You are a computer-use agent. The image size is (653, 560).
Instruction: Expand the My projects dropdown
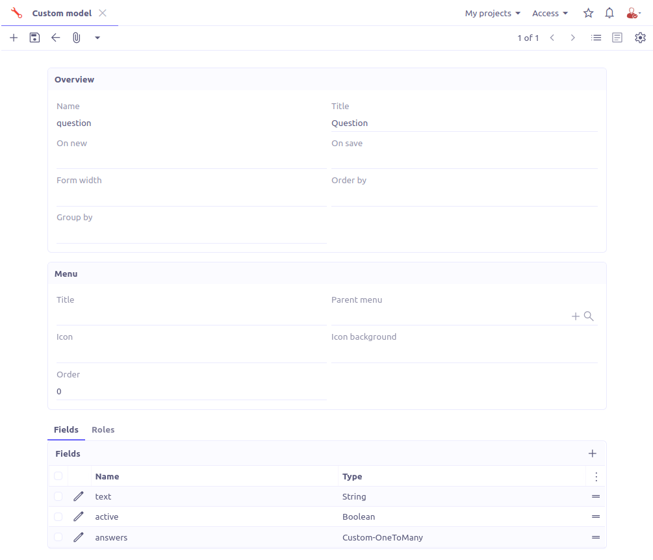coord(493,13)
